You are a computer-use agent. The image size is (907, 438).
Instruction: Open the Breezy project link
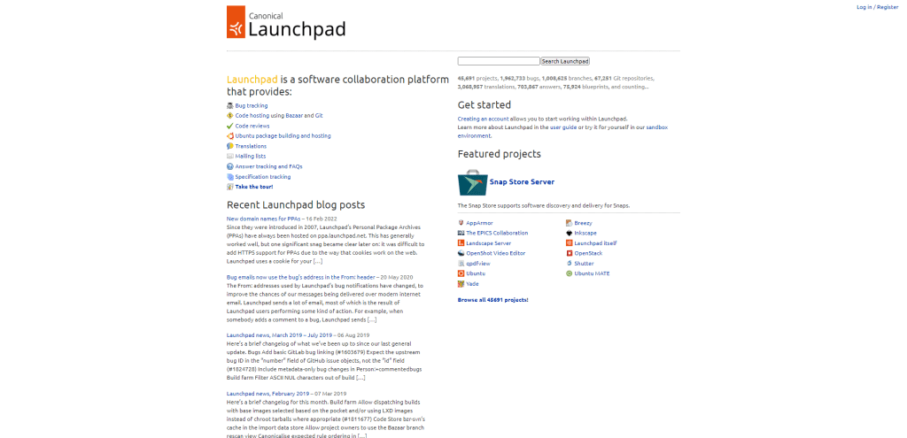[583, 222]
